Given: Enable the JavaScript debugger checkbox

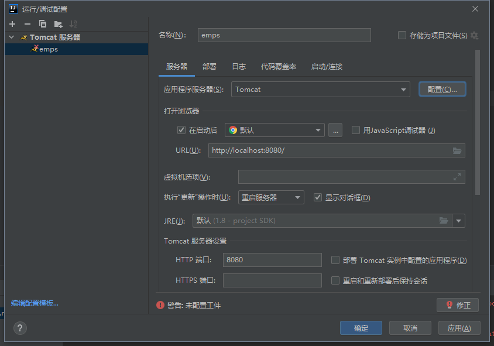Looking at the screenshot, I should (356, 130).
